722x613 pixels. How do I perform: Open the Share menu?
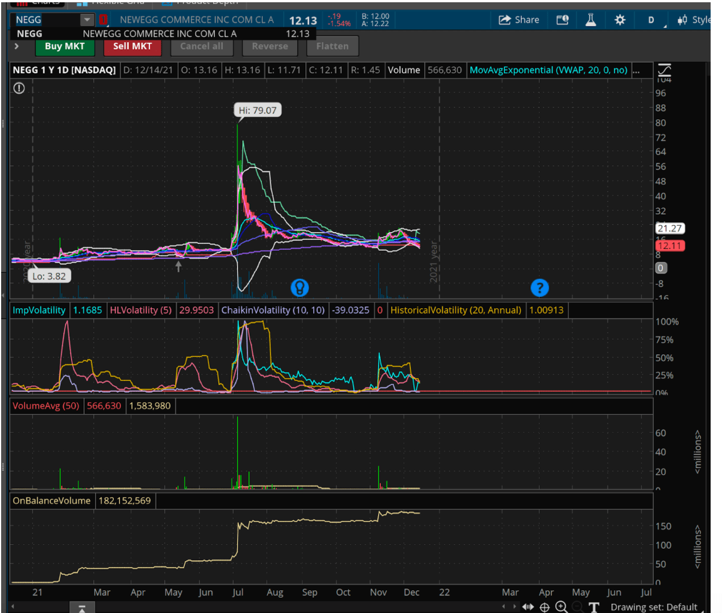518,20
